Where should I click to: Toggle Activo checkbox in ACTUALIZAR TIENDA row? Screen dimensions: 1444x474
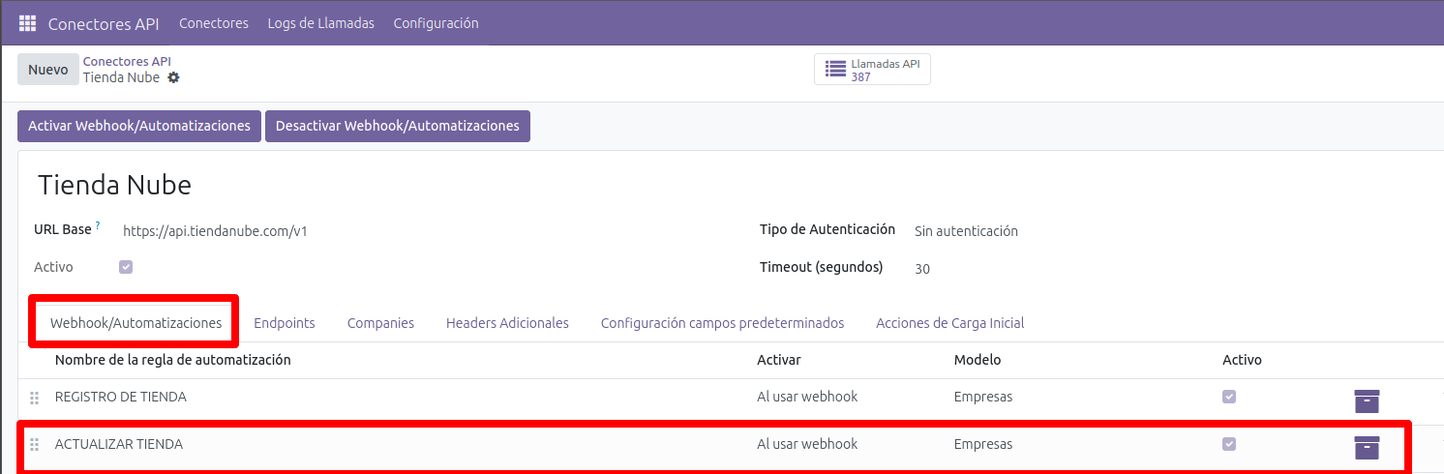[1229, 444]
